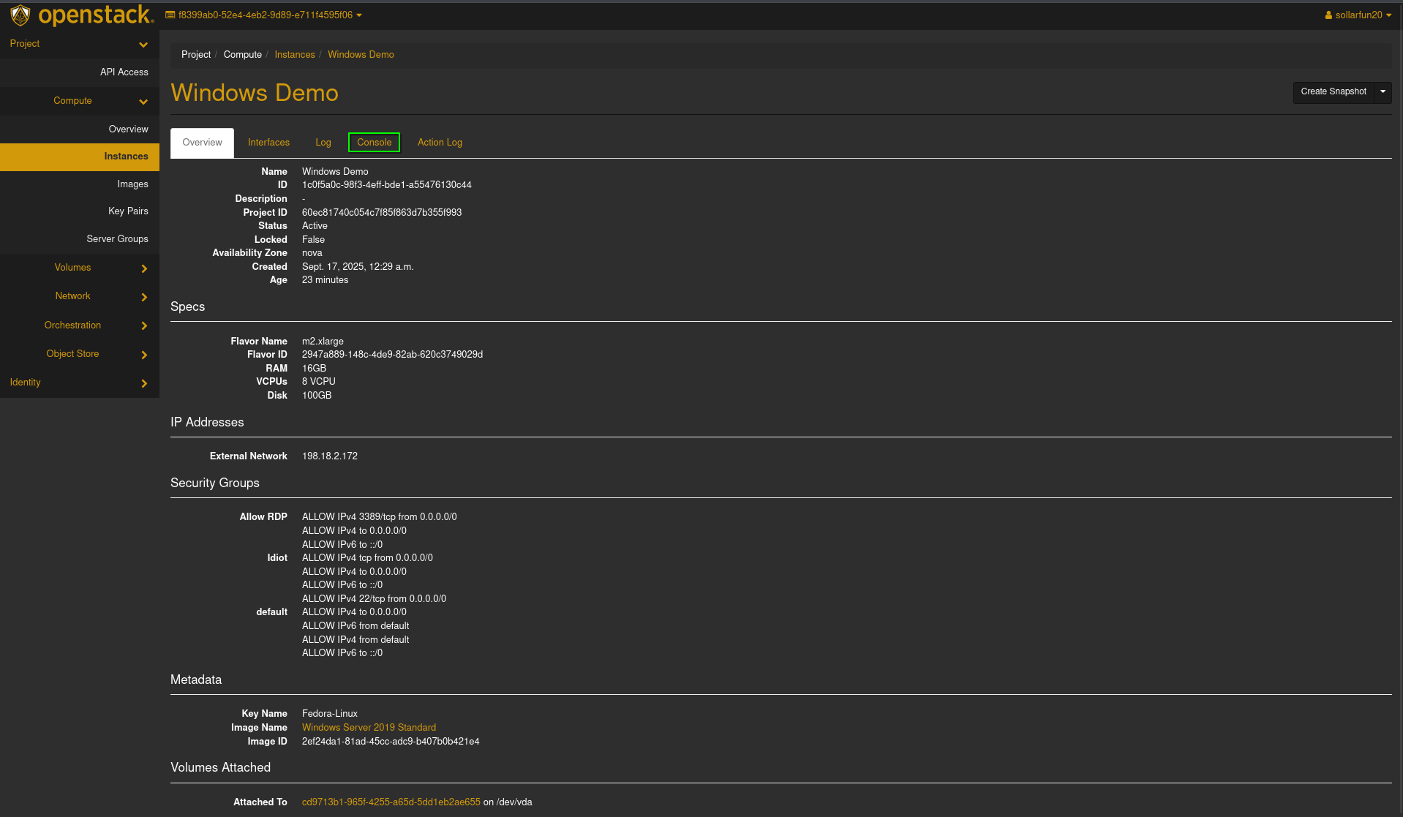Click the OpenStack logo icon
Screen dimensions: 1403x817
[20, 15]
